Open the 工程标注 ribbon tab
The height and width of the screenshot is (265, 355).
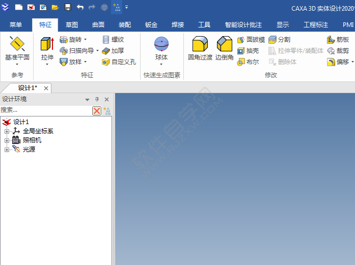click(316, 24)
